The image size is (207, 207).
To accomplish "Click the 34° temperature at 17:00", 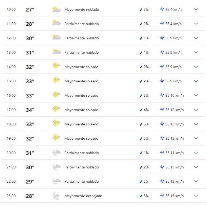I will [30, 110].
